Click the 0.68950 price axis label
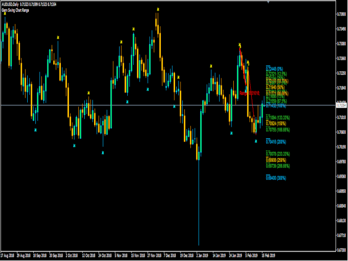This screenshot has width=348, height=261. (x=342, y=191)
